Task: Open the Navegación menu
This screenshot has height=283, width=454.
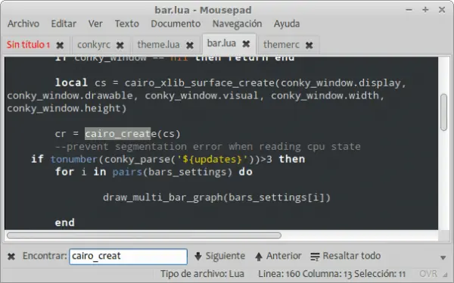Action: [237, 23]
